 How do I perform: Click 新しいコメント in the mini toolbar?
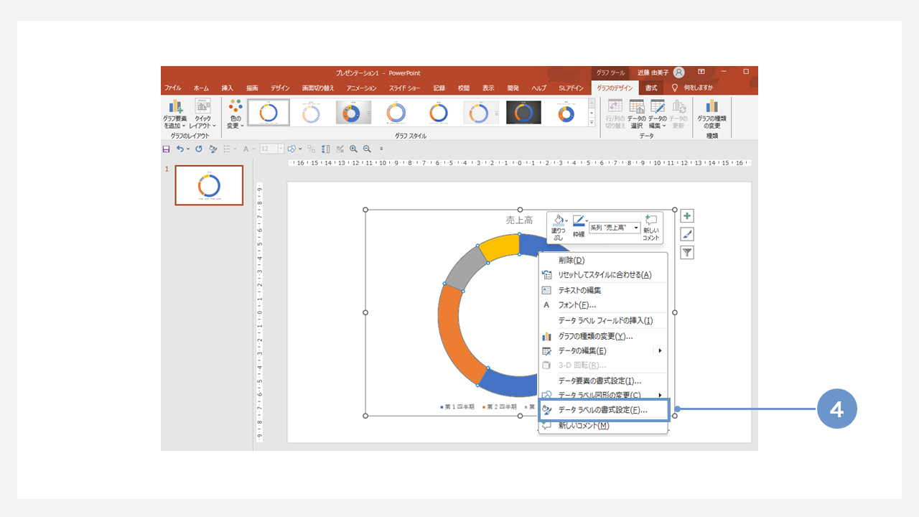(651, 228)
